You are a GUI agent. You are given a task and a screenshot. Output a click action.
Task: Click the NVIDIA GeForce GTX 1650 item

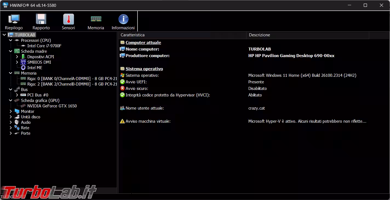click(x=52, y=106)
